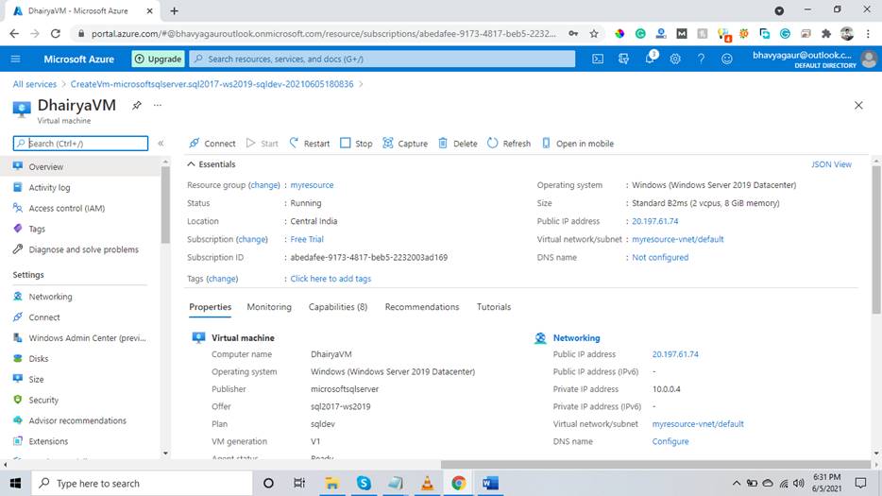Collapse the left sidebar with double chevron
This screenshot has width=882, height=496.
[x=161, y=144]
